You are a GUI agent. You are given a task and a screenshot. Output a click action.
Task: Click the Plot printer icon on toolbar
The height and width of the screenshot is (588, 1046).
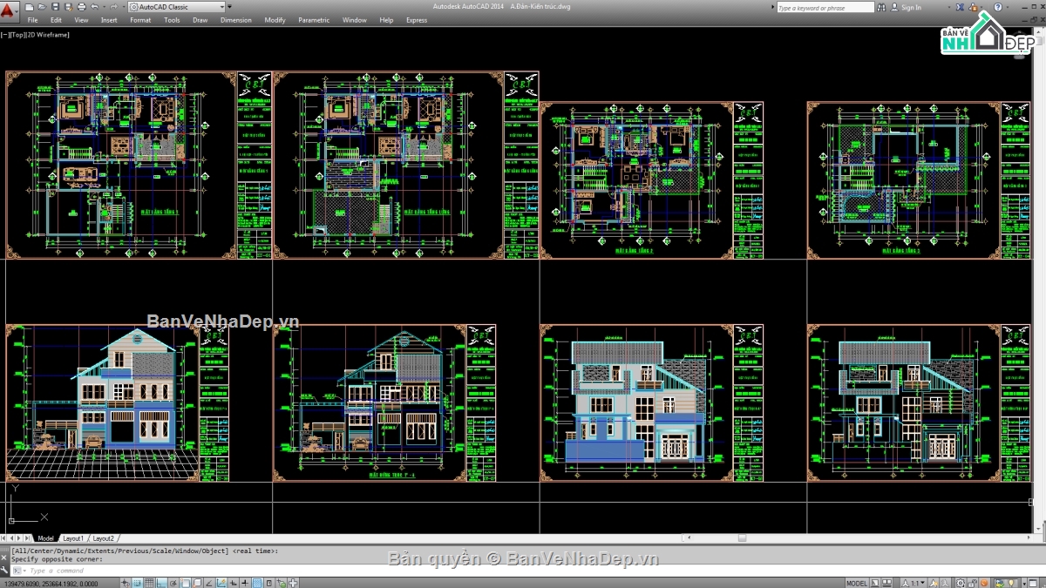pyautogui.click(x=81, y=6)
